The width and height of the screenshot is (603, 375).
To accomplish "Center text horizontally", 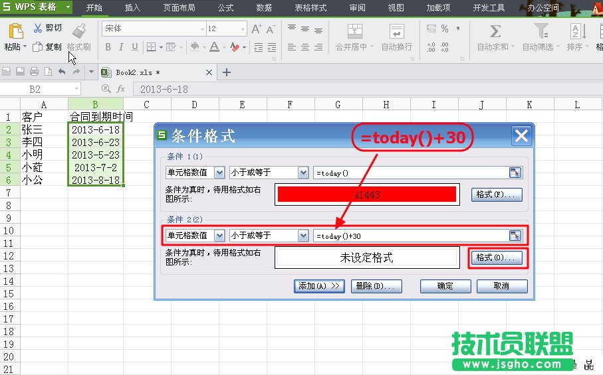I will click(x=305, y=47).
